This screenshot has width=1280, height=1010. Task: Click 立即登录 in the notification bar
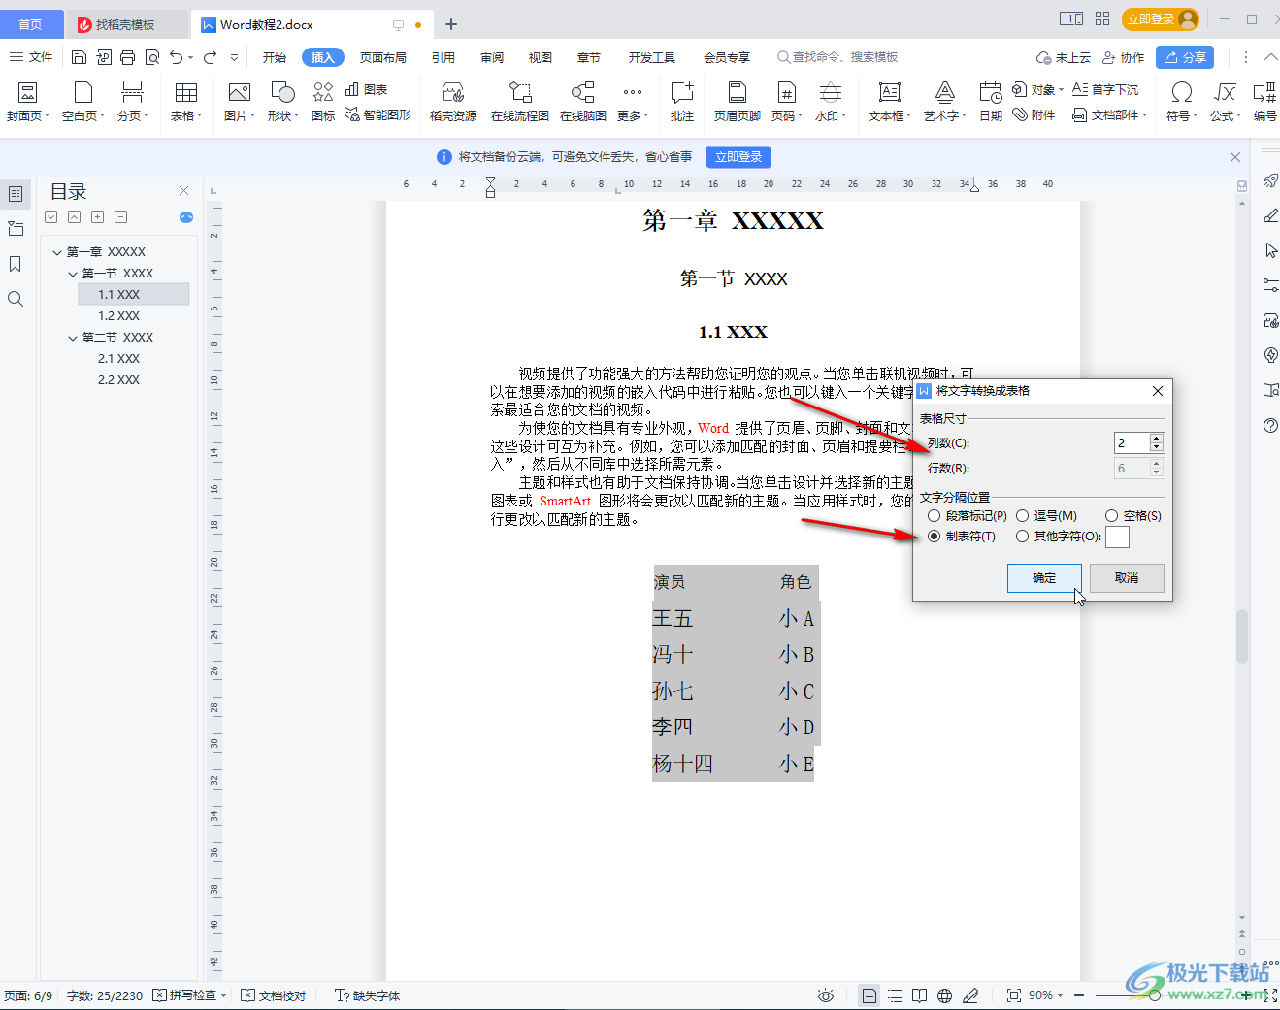tap(738, 157)
